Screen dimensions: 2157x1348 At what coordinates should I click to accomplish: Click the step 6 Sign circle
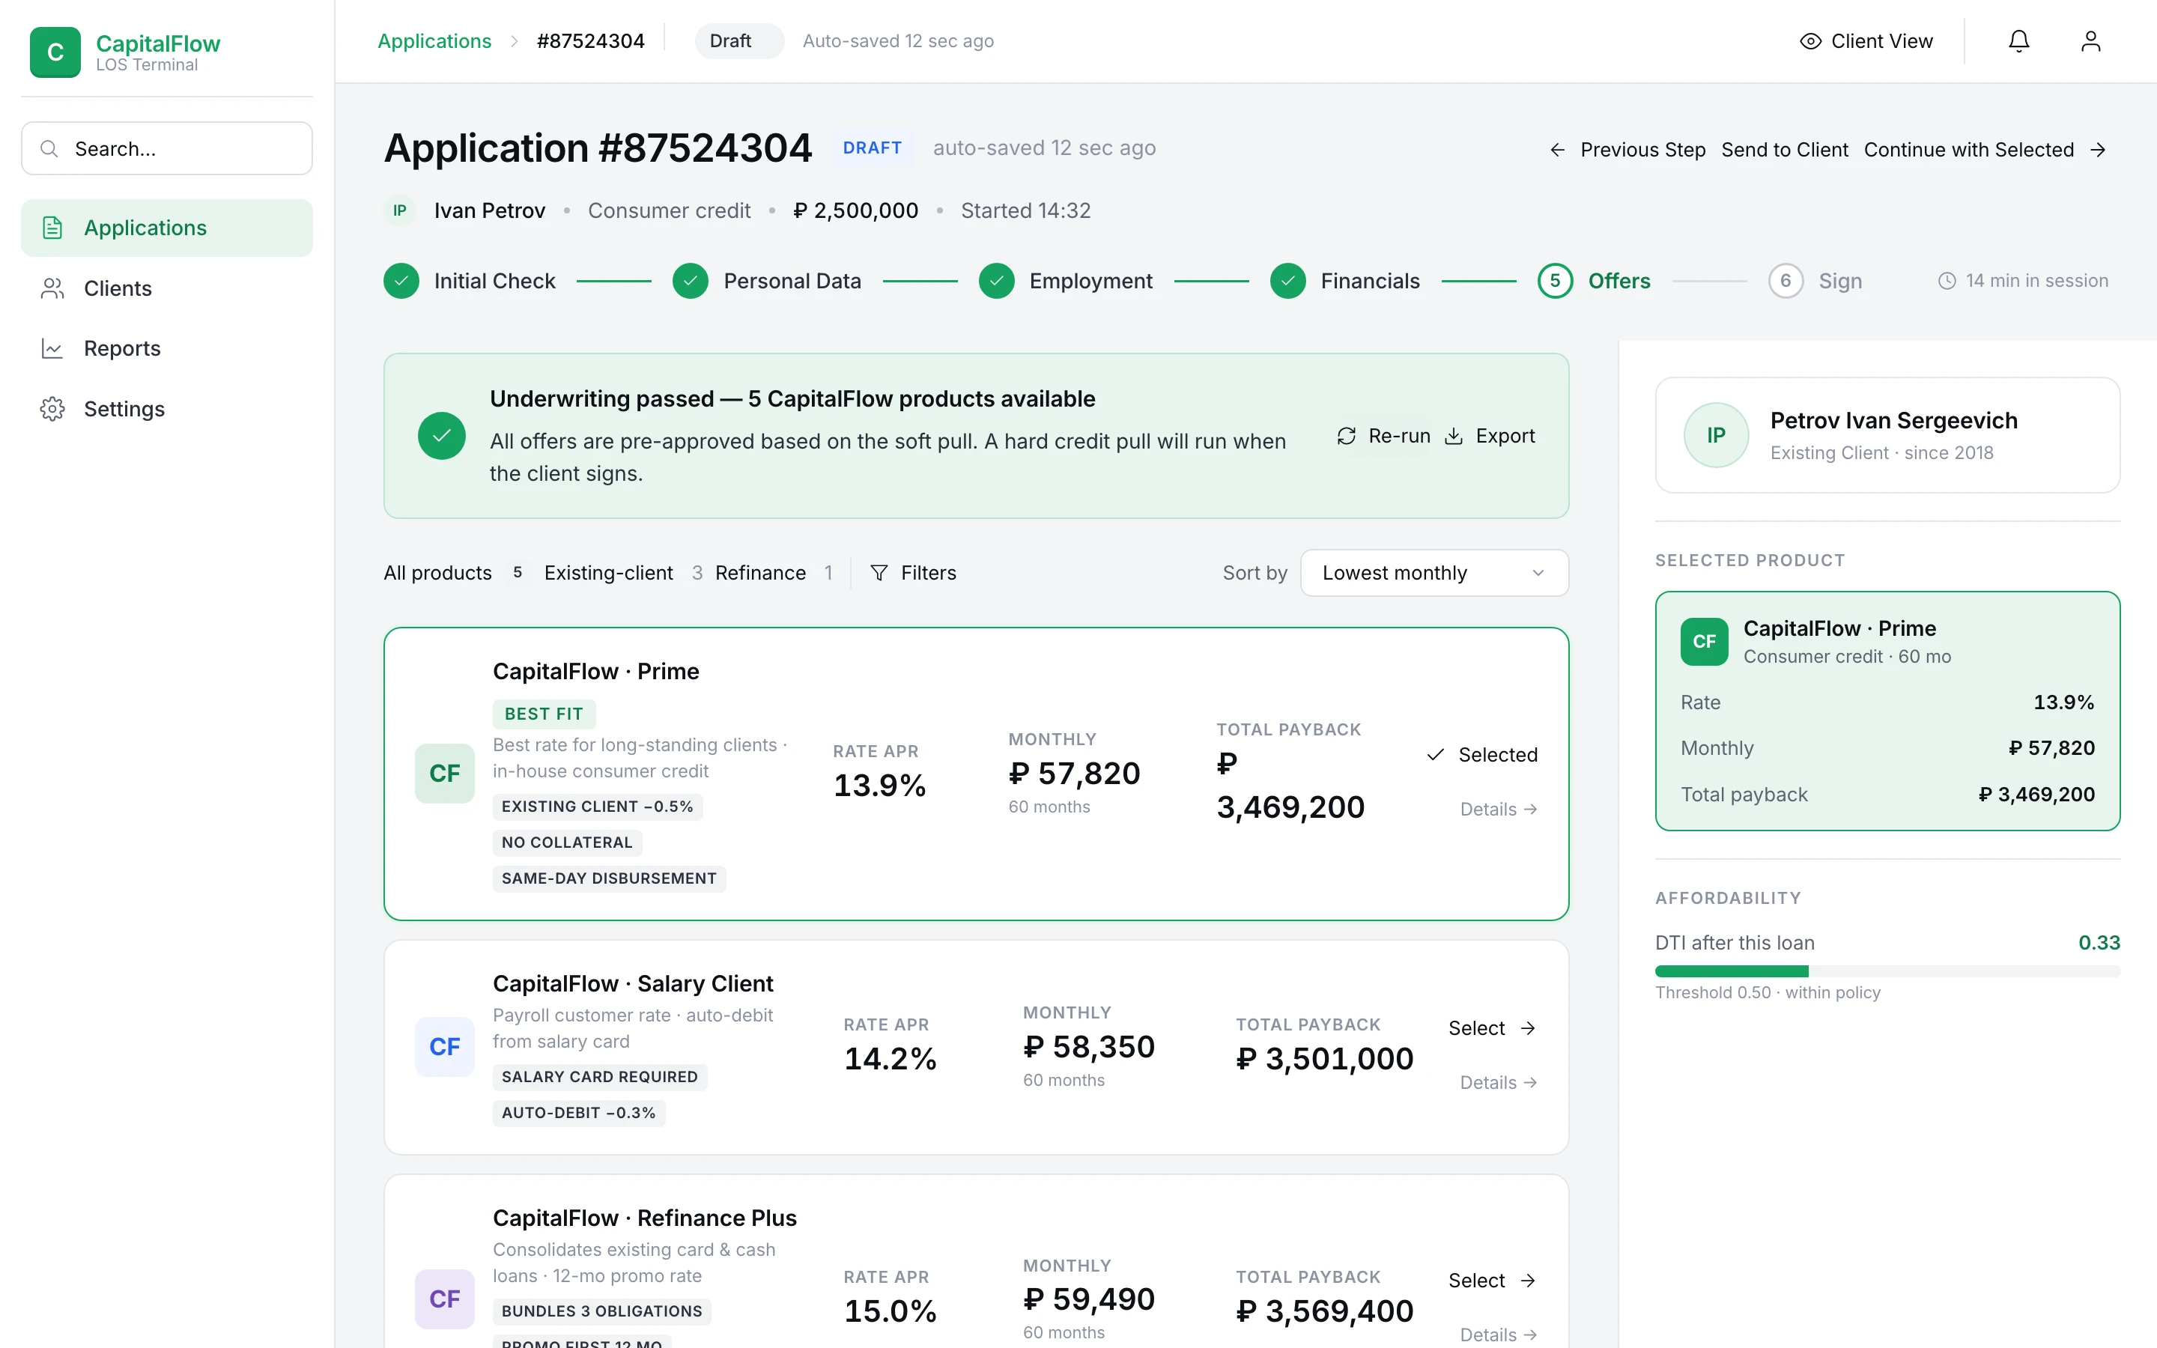point(1786,281)
